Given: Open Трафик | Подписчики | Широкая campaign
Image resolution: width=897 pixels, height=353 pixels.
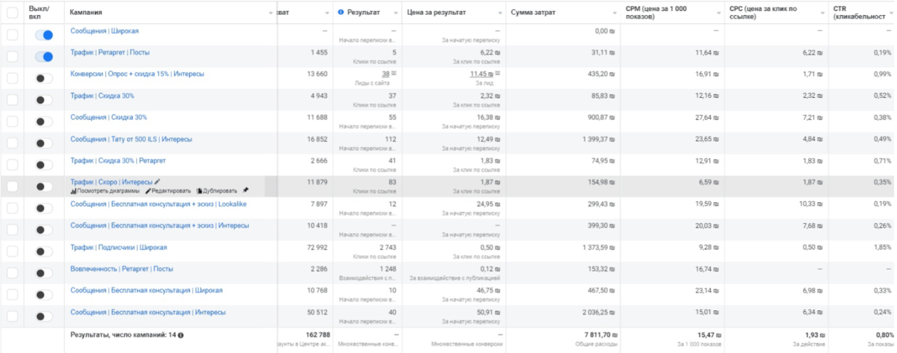Looking at the screenshot, I should [118, 247].
